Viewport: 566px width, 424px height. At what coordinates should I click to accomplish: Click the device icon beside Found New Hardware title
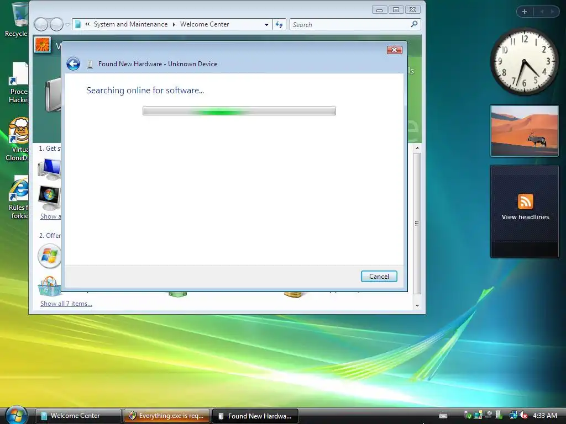click(x=90, y=65)
